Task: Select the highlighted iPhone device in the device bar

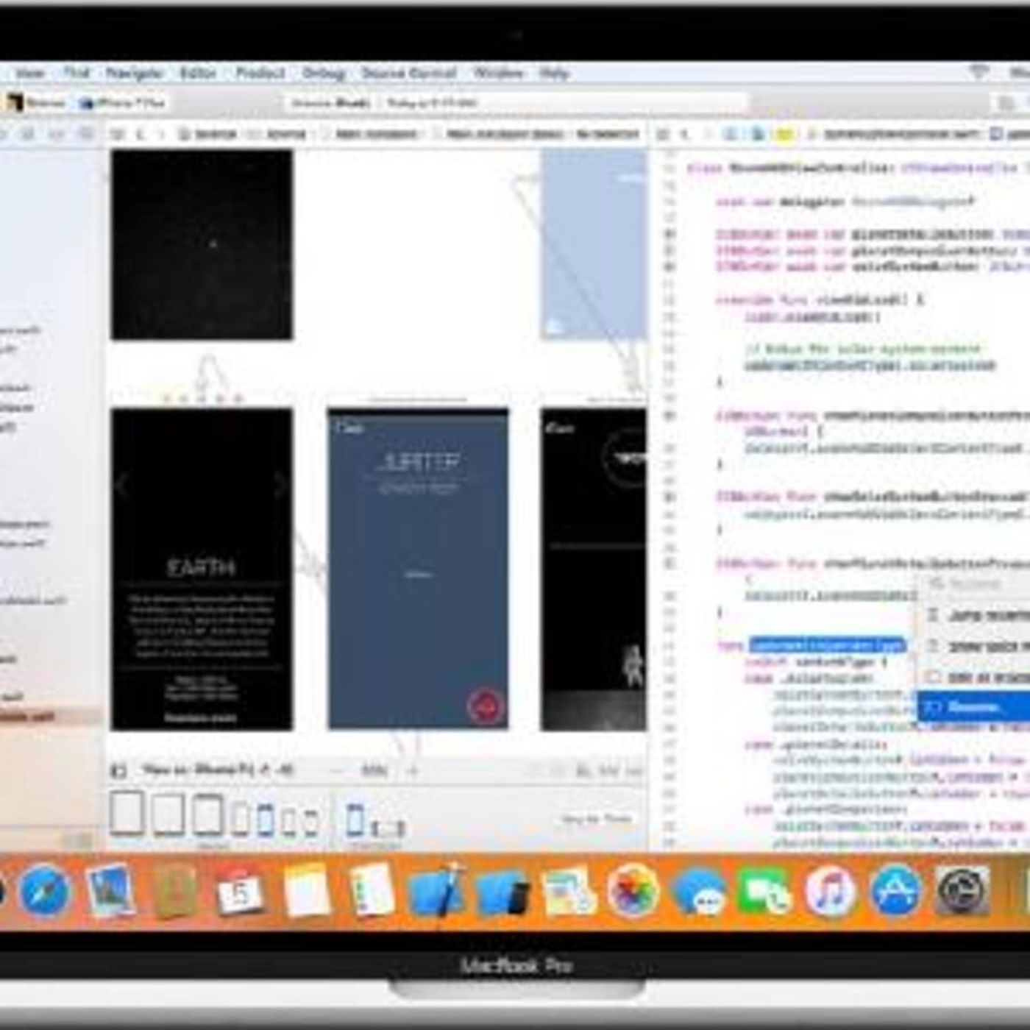Action: pyautogui.click(x=266, y=820)
